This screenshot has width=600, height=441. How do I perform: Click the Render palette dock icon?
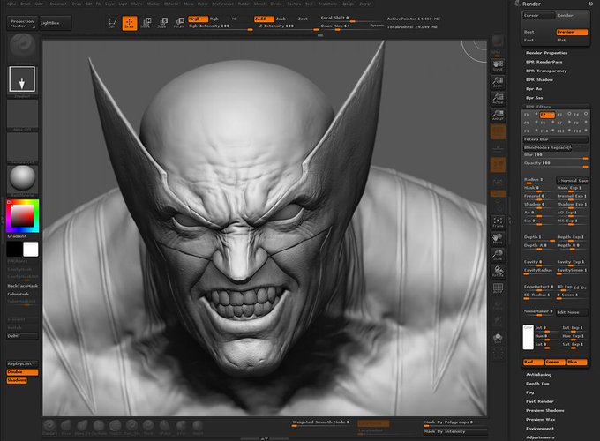[x=591, y=4]
